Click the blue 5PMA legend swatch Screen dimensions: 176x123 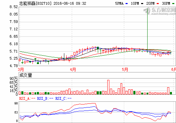(x=127, y=4)
